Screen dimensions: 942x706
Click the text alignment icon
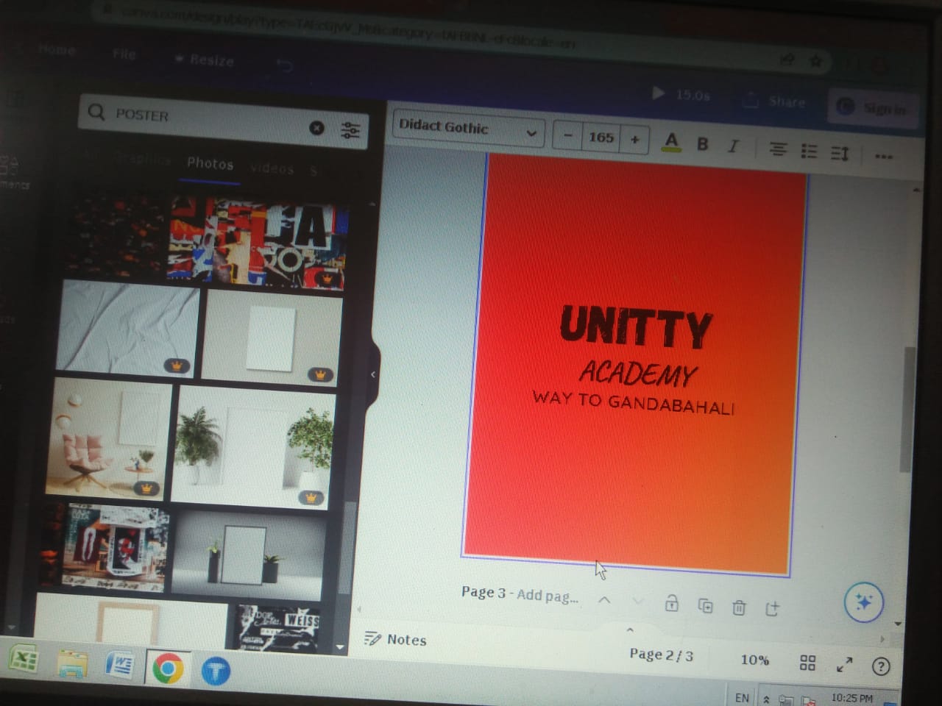point(777,149)
